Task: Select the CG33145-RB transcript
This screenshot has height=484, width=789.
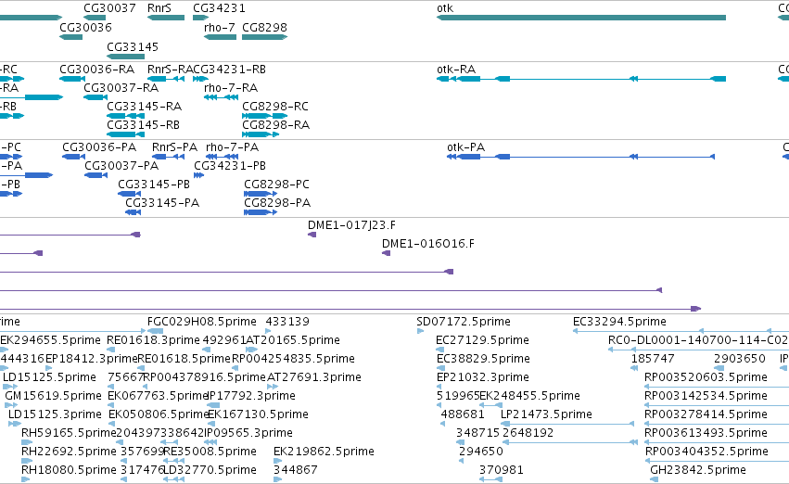Action: point(126,134)
